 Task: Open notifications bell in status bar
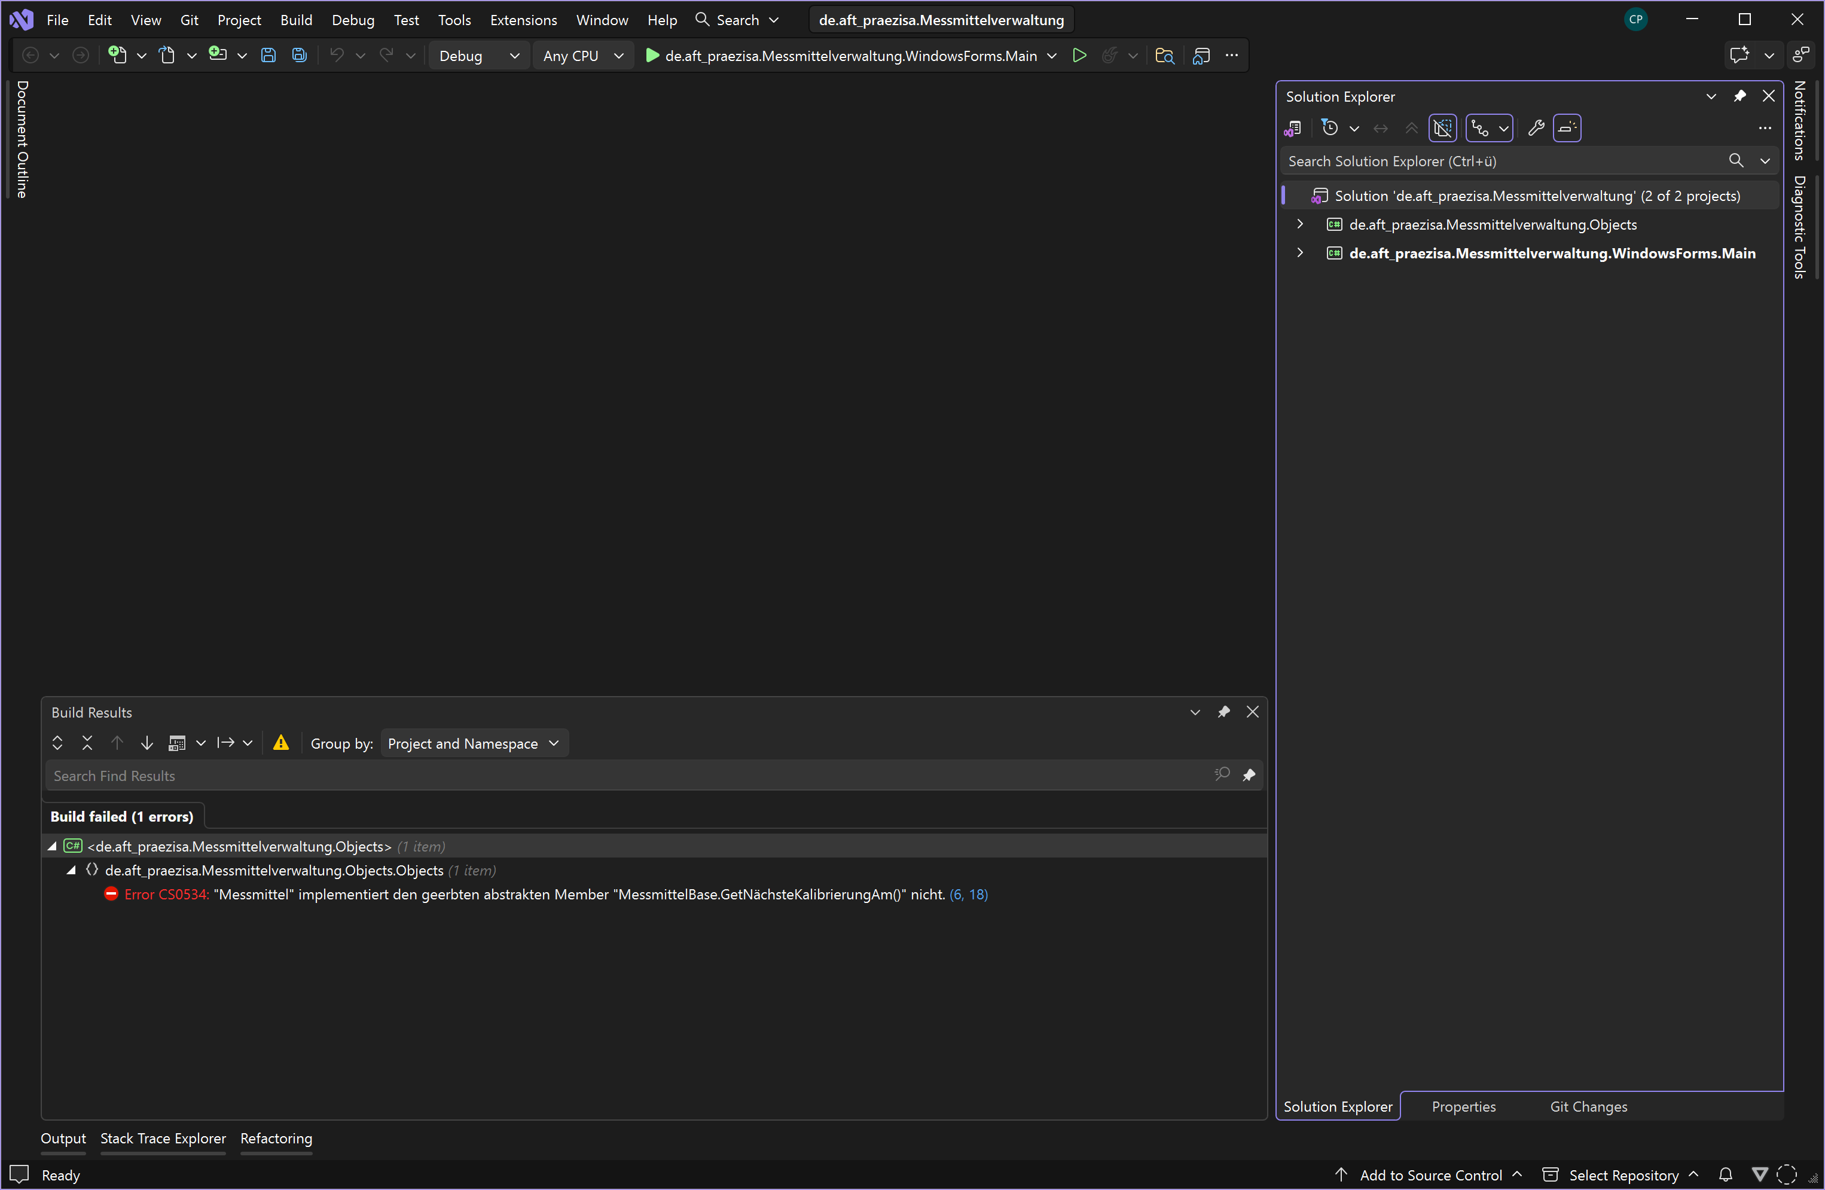pos(1725,1174)
